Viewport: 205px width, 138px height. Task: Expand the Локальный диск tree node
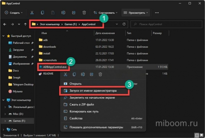[x=5, y=107]
